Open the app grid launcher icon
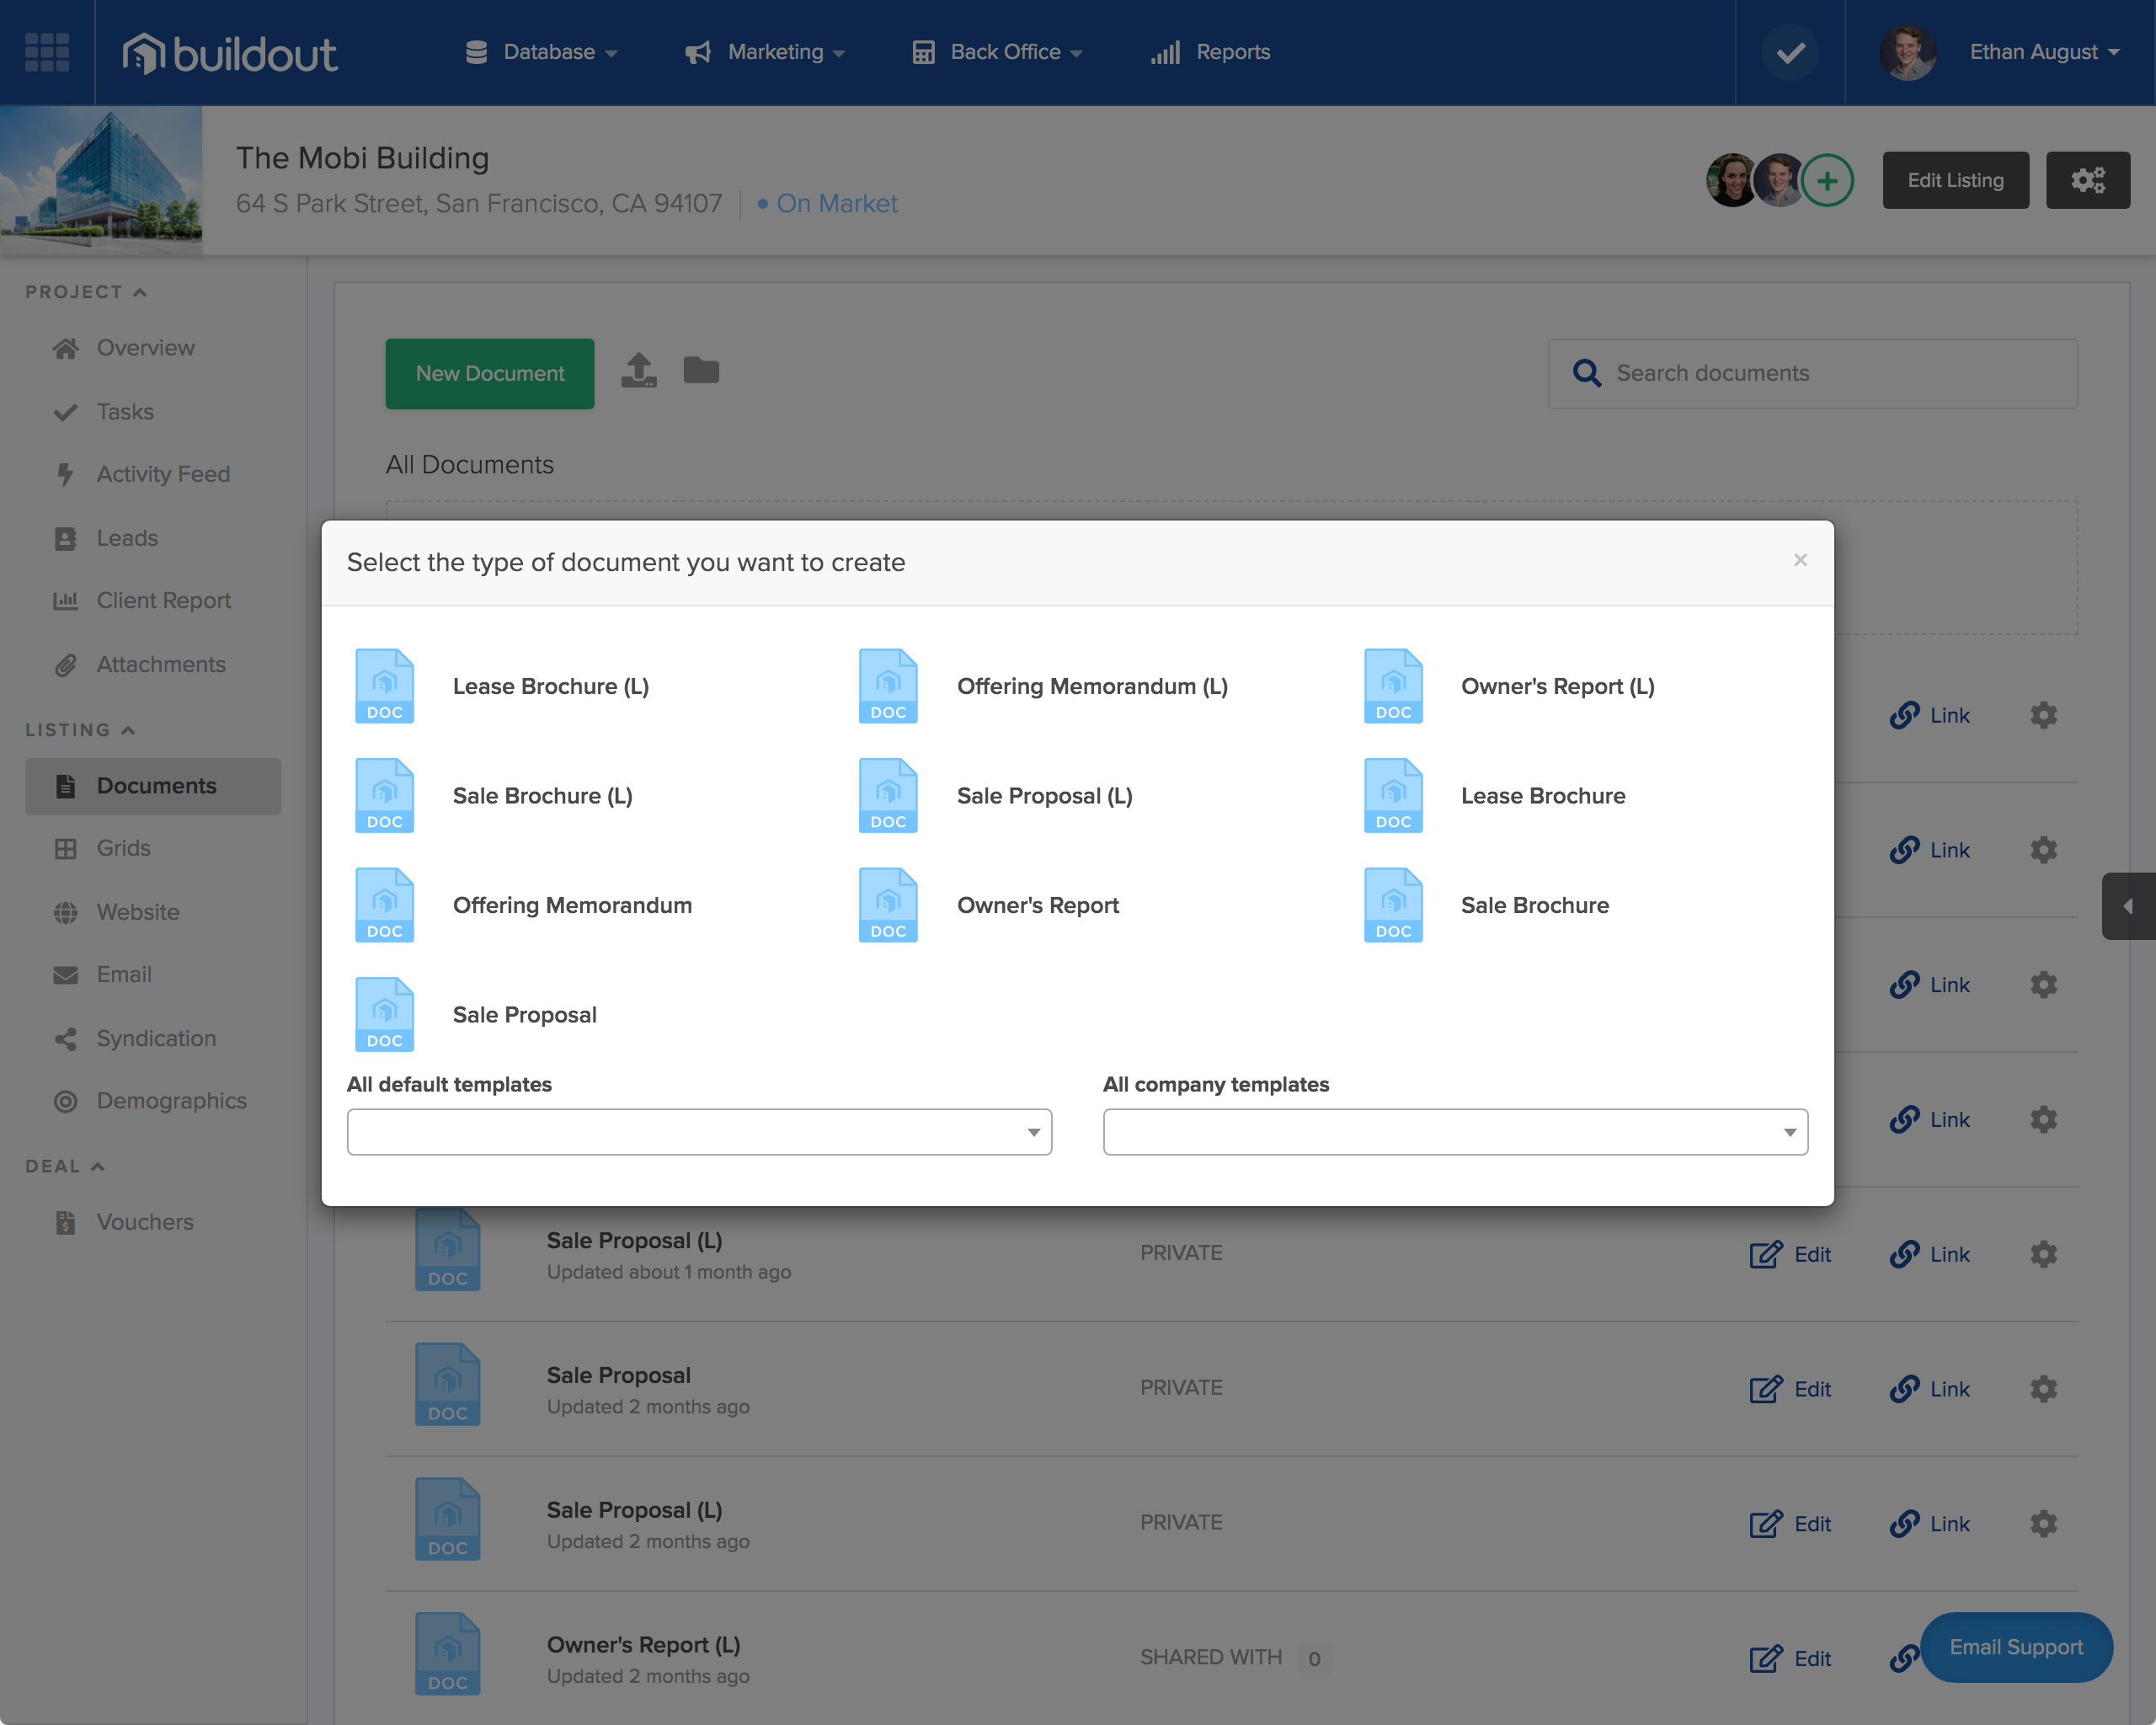 pos(46,52)
